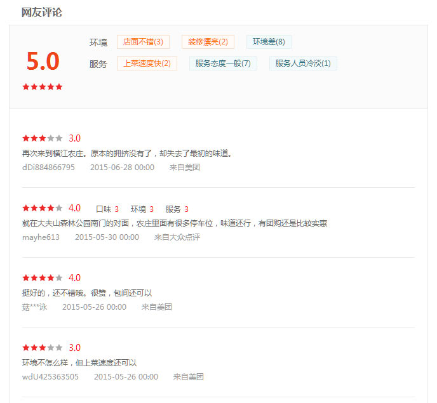Viewport: 437px width, 403px height.
Task: Select the 店面不错(3) tag
Action: (x=143, y=42)
